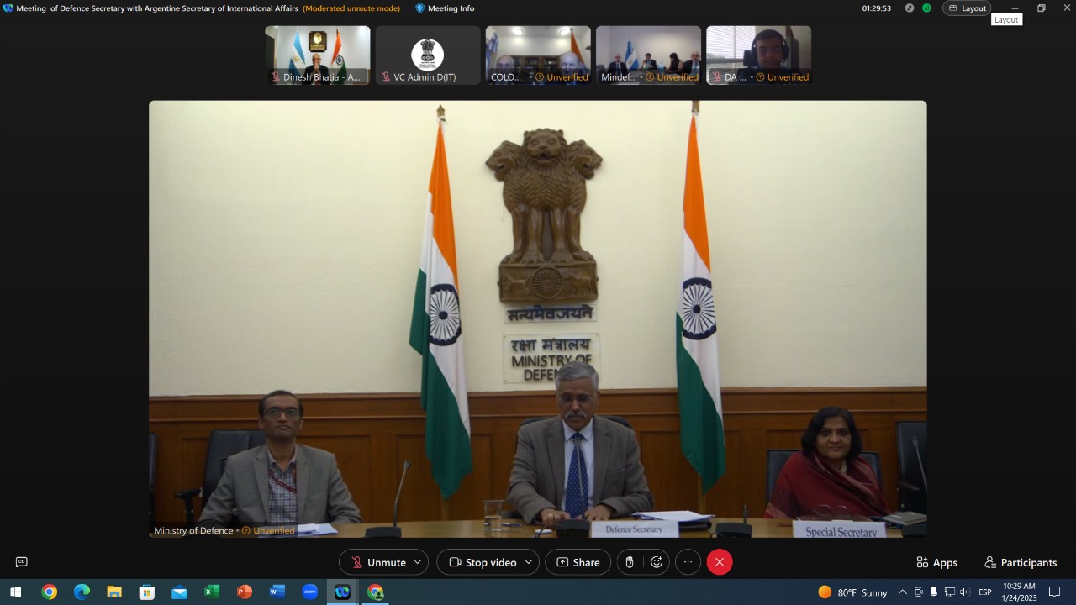Screen dimensions: 1076x605
Task: Open Microsoft Store from taskbar
Action: (146, 592)
